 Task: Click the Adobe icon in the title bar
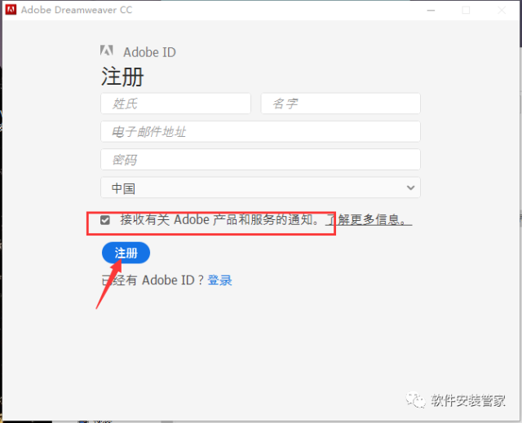(11, 11)
